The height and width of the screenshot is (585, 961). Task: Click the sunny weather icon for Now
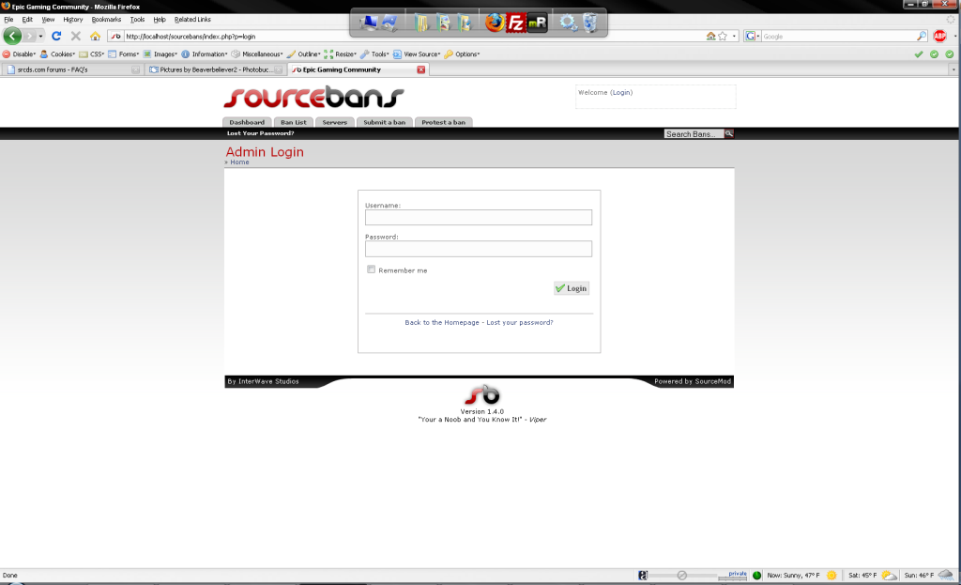831,576
